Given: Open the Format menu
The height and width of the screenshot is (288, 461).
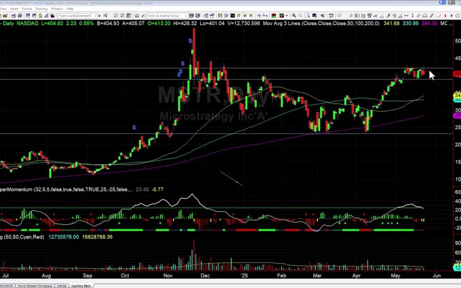Looking at the screenshot, I should (x=27, y=9).
